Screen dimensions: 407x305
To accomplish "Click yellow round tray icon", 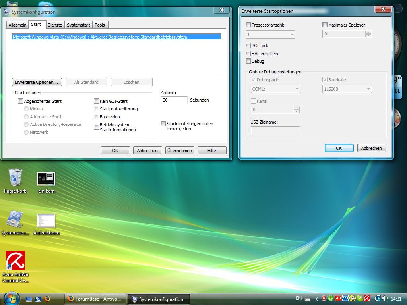I will [352, 299].
